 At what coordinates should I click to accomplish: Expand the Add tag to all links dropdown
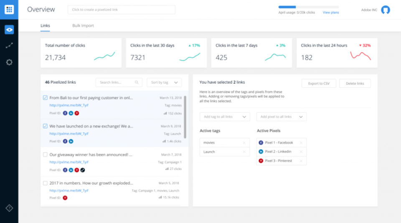point(224,117)
